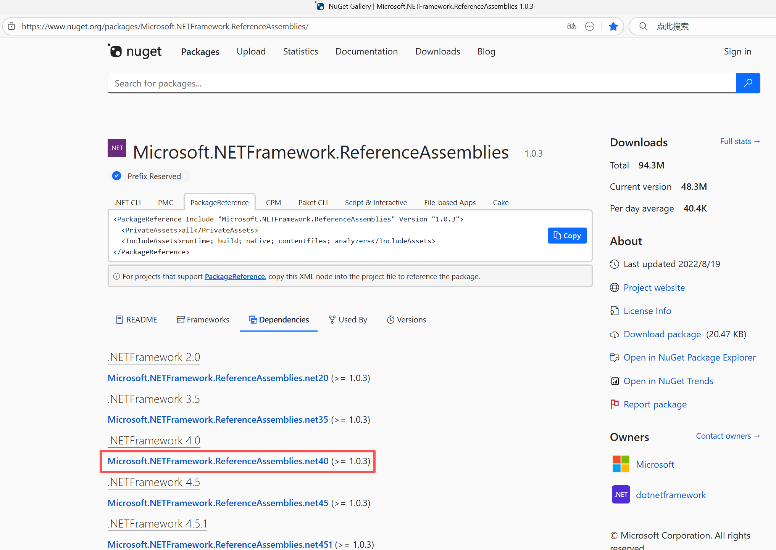Select the Frameworks tab
Viewport: 776px width, 550px height.
203,319
